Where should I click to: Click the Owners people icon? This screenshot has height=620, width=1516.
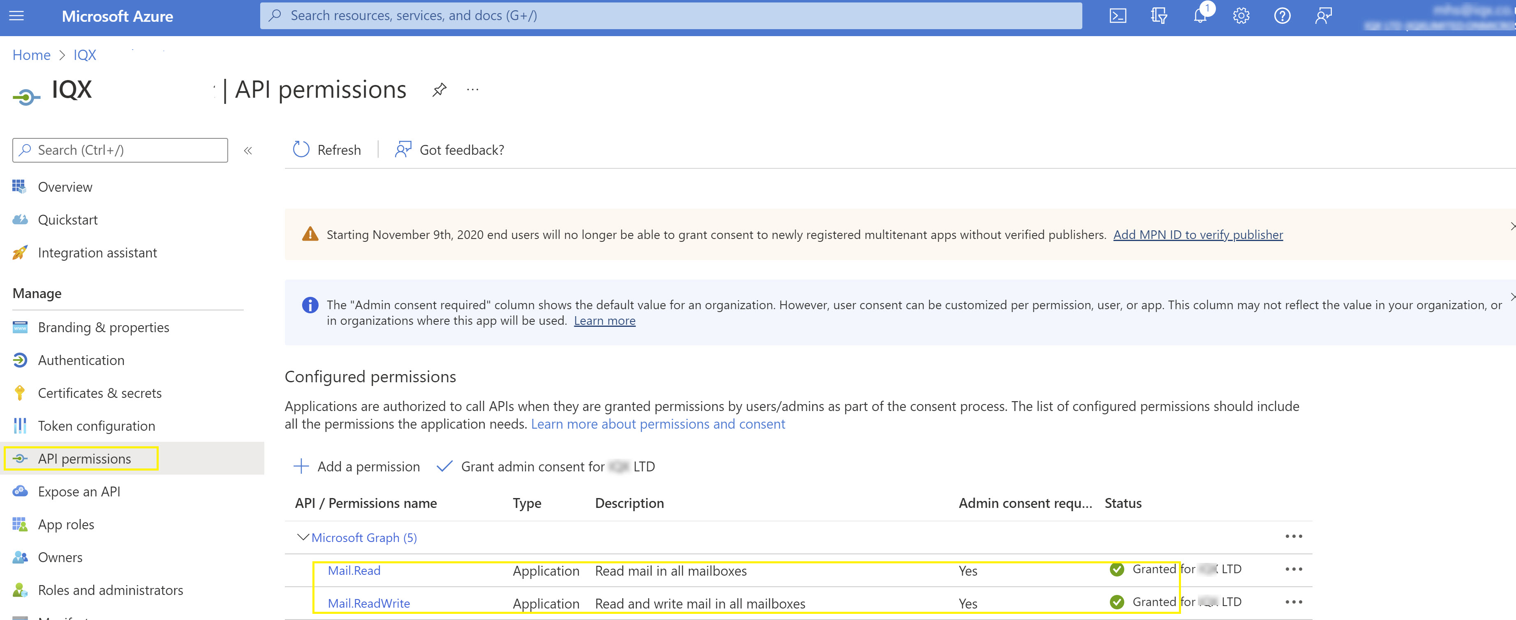pos(19,557)
